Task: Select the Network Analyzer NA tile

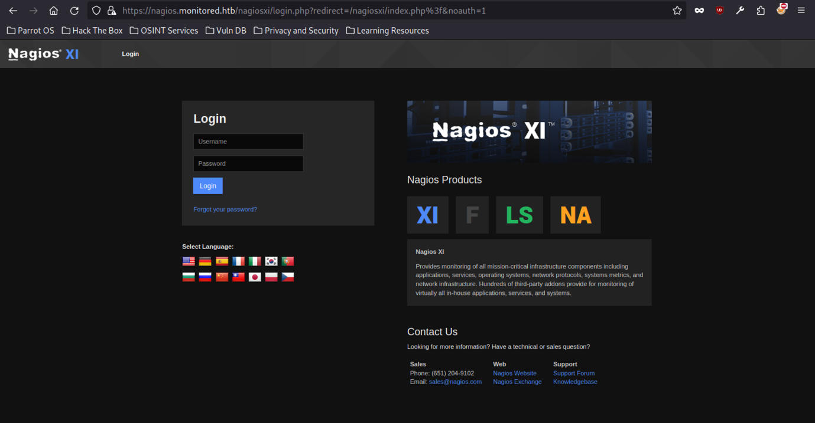Action: (575, 215)
